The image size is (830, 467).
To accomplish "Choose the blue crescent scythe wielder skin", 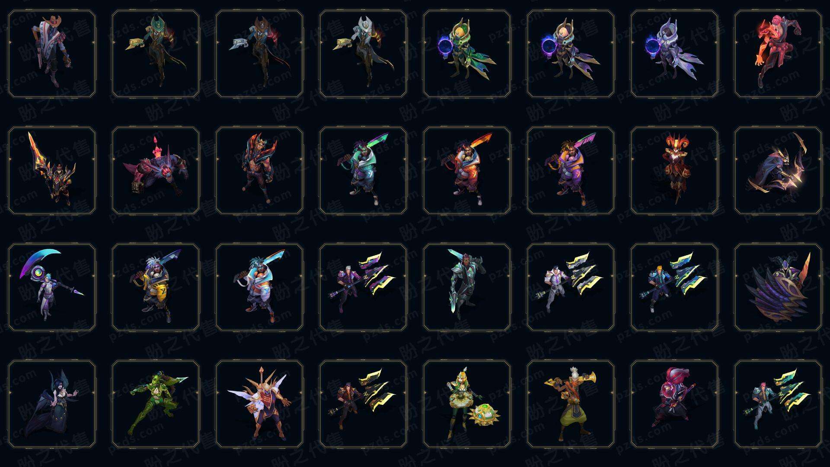I will point(52,287).
